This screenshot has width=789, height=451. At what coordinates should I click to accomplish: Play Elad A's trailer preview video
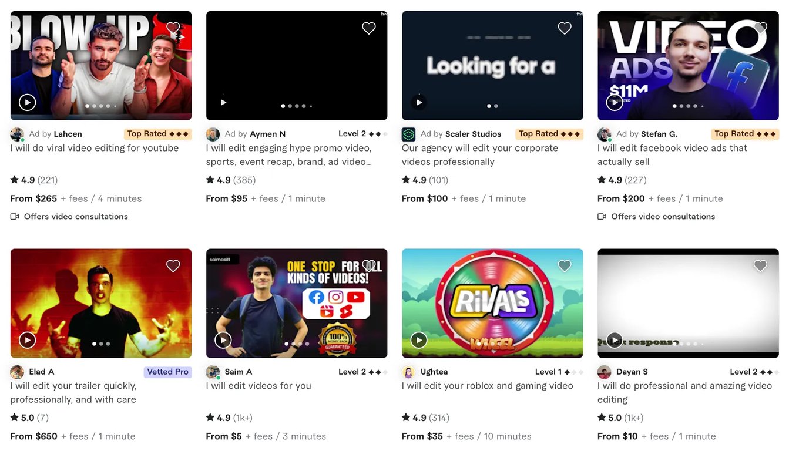[27, 340]
